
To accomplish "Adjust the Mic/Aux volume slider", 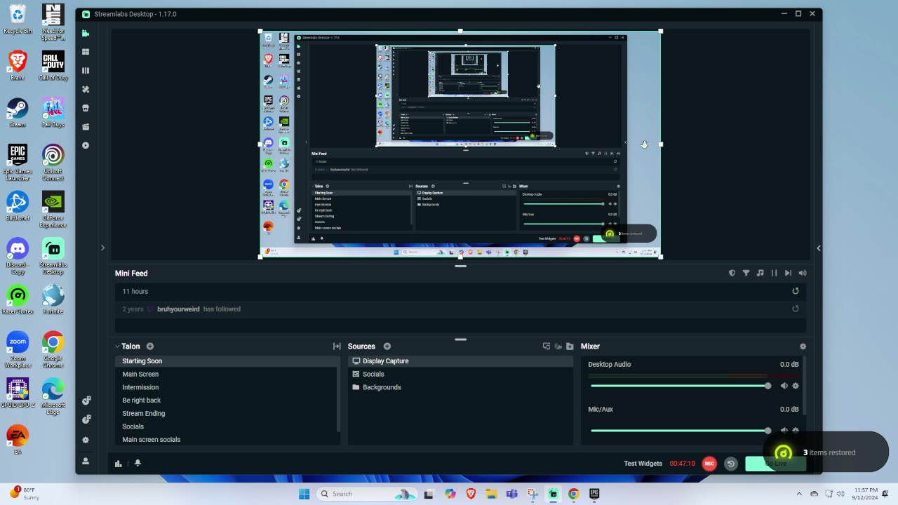I will point(681,431).
